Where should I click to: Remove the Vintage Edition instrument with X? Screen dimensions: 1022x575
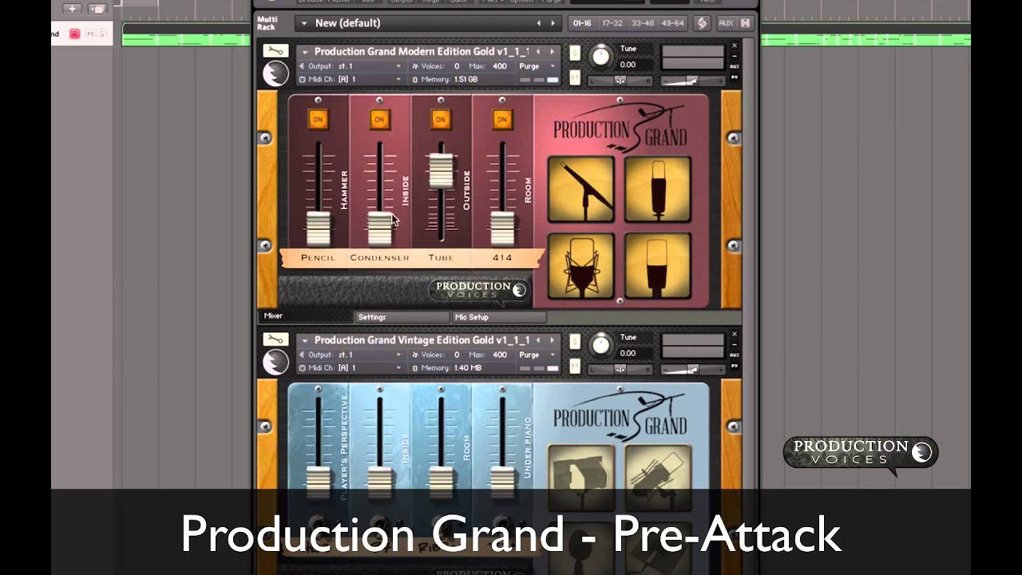[735, 334]
